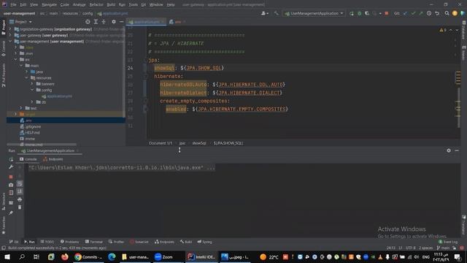The width and height of the screenshot is (467, 263).
Task: Click Expand All in Project panel
Action: pyautogui.click(x=96, y=22)
